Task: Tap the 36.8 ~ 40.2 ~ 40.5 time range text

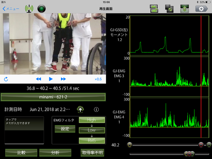Action: click(x=53, y=88)
